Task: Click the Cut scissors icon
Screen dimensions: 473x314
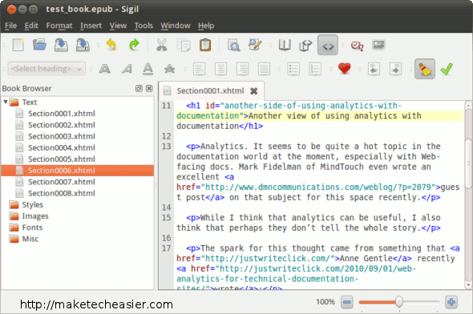Action: click(161, 45)
